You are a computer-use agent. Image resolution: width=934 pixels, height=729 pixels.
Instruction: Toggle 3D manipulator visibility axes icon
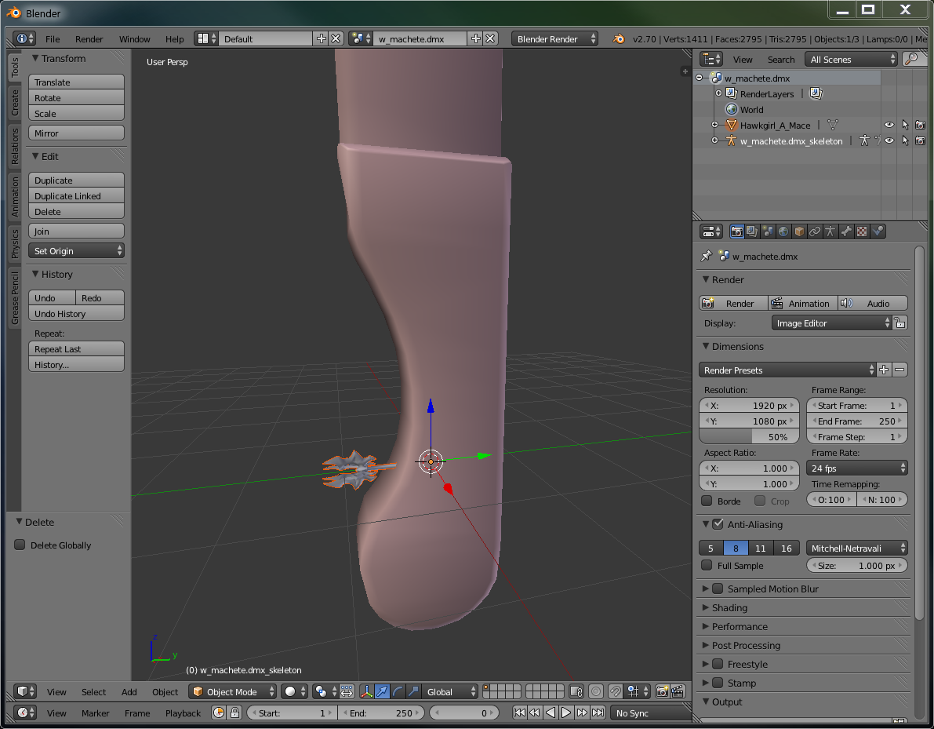(x=366, y=691)
